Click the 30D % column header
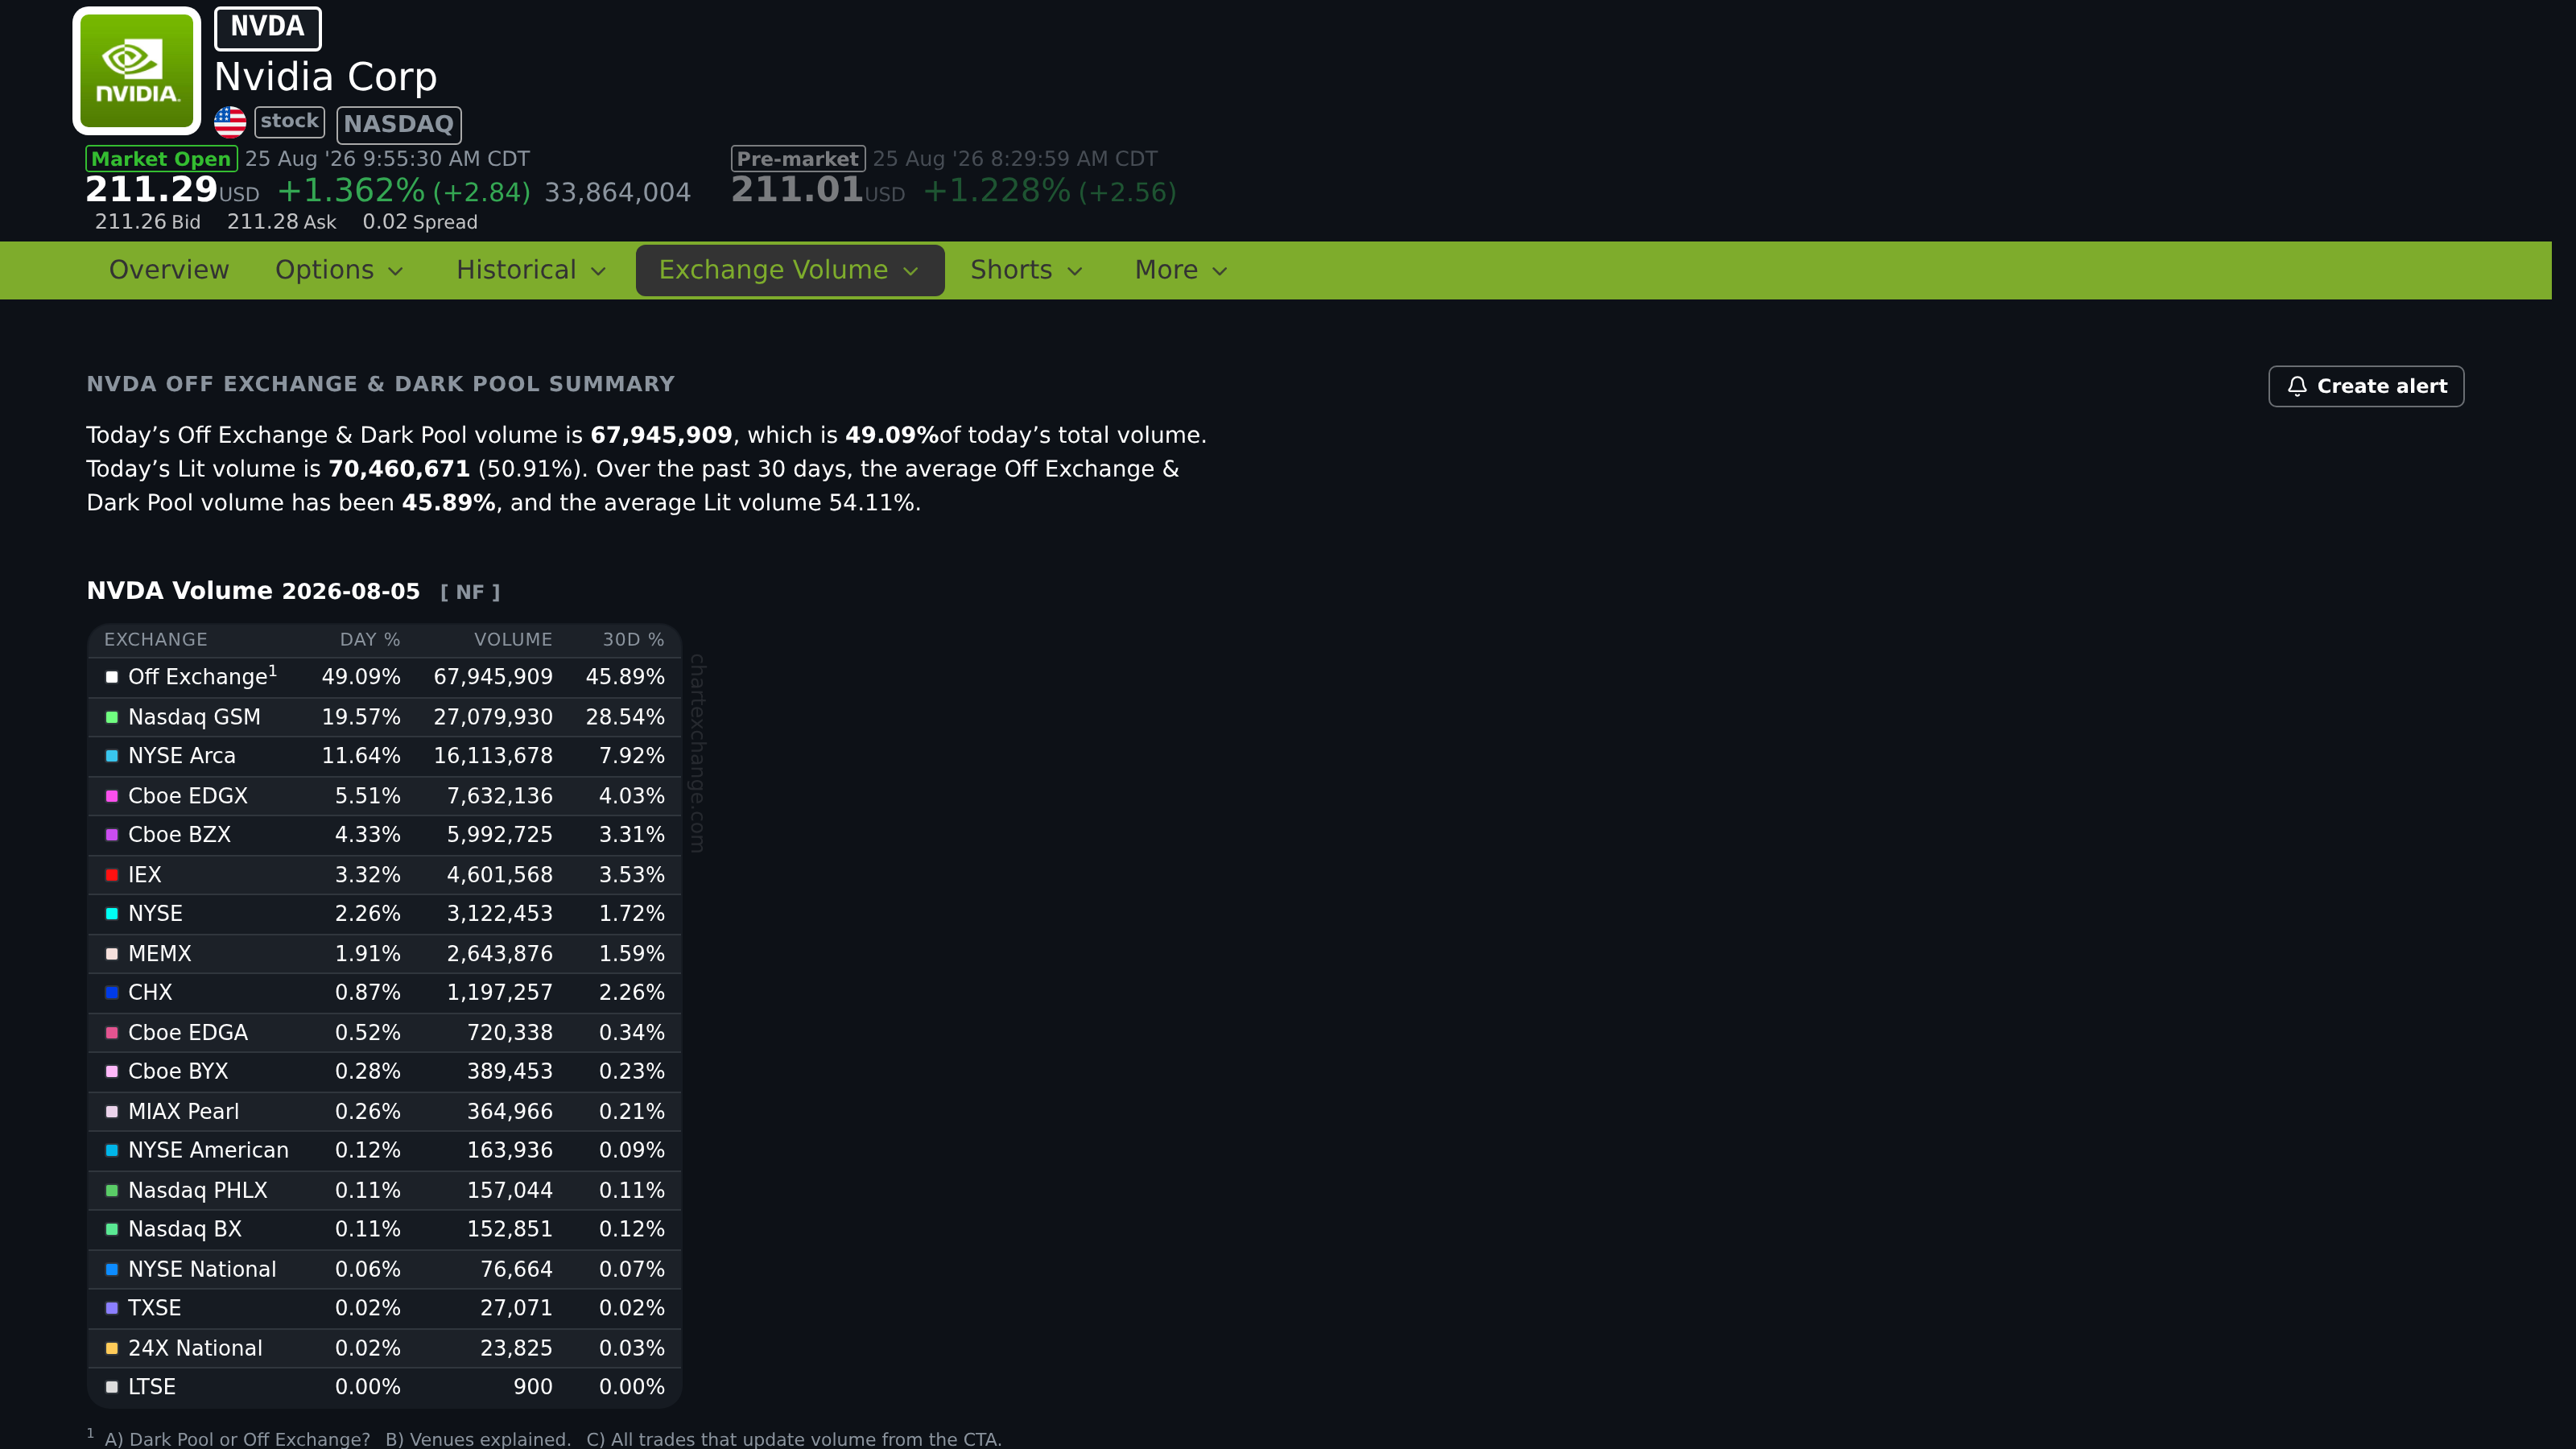Screen dimensions: 2576x1449 (x=633, y=640)
